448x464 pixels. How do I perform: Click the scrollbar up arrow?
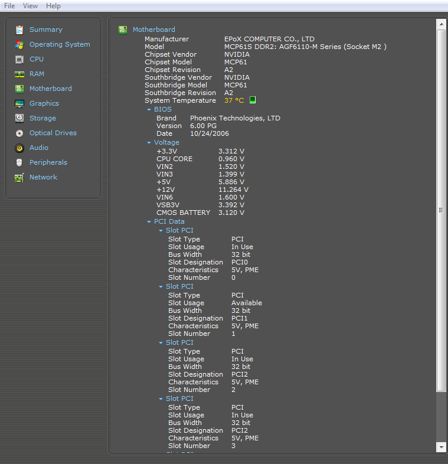click(441, 24)
